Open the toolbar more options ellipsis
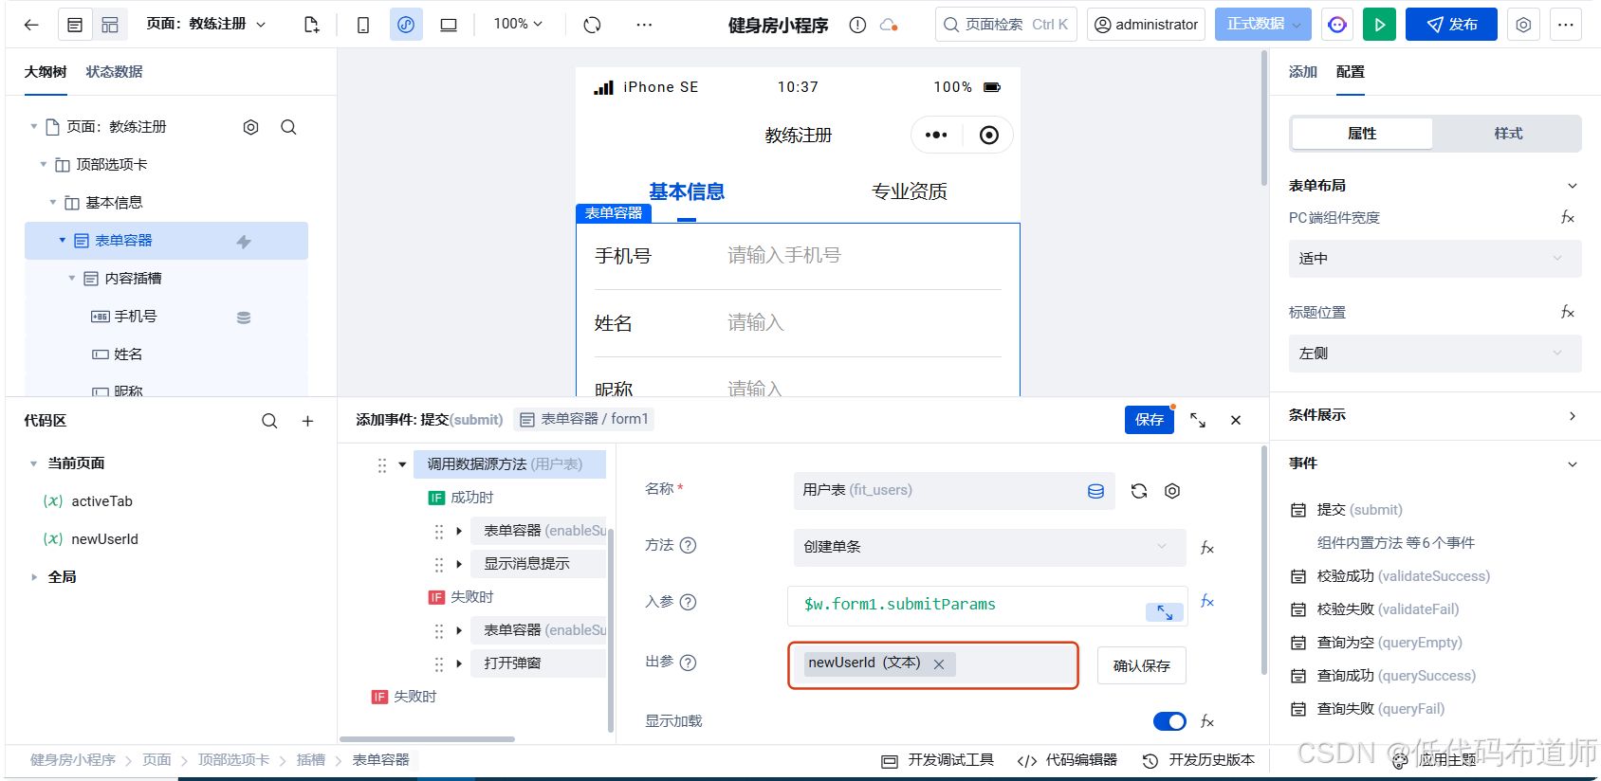The image size is (1601, 781). click(644, 25)
